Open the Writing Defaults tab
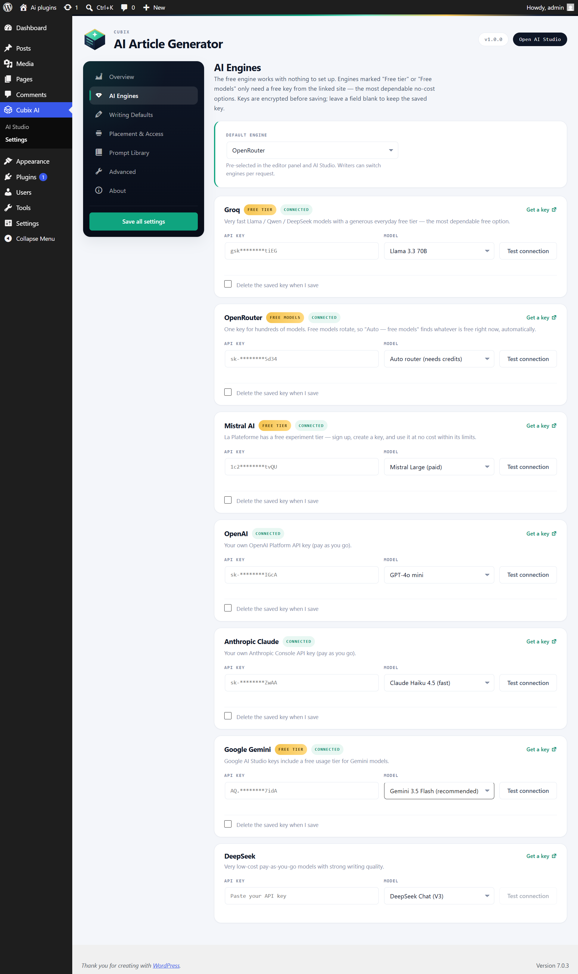 pyautogui.click(x=143, y=115)
